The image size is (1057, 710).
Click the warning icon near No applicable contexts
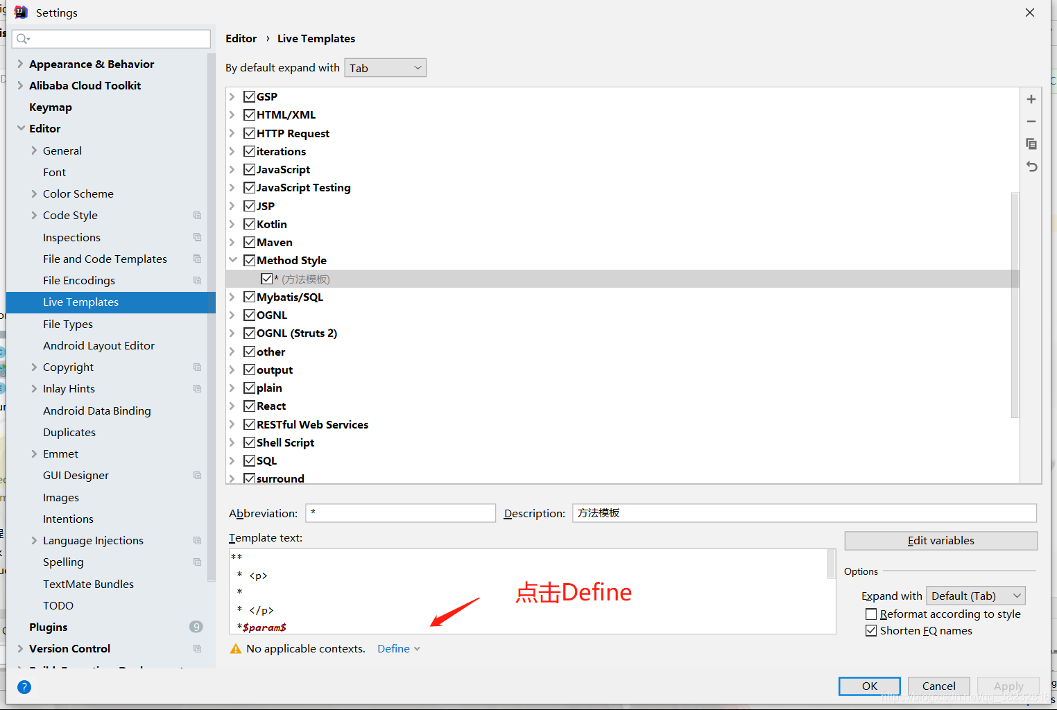click(x=236, y=649)
